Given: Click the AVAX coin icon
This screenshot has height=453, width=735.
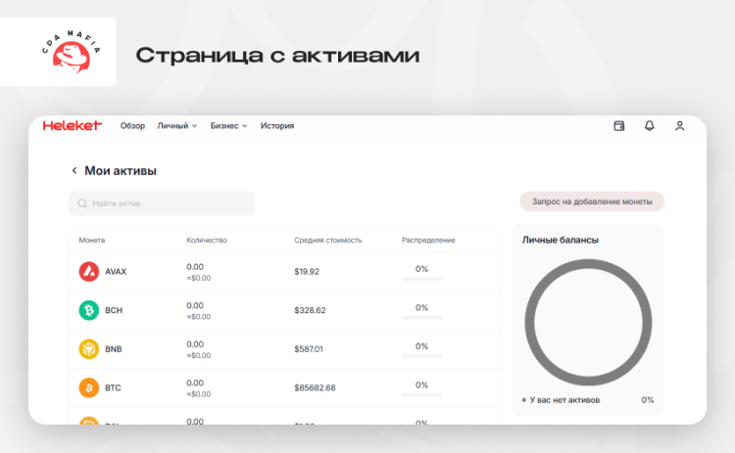Looking at the screenshot, I should [x=89, y=272].
